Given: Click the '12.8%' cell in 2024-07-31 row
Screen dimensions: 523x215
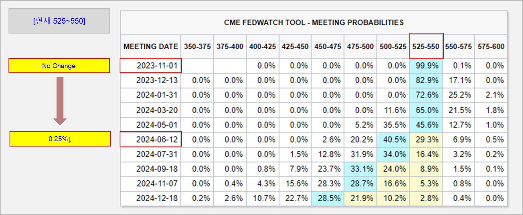Looking at the screenshot, I should [x=328, y=154].
